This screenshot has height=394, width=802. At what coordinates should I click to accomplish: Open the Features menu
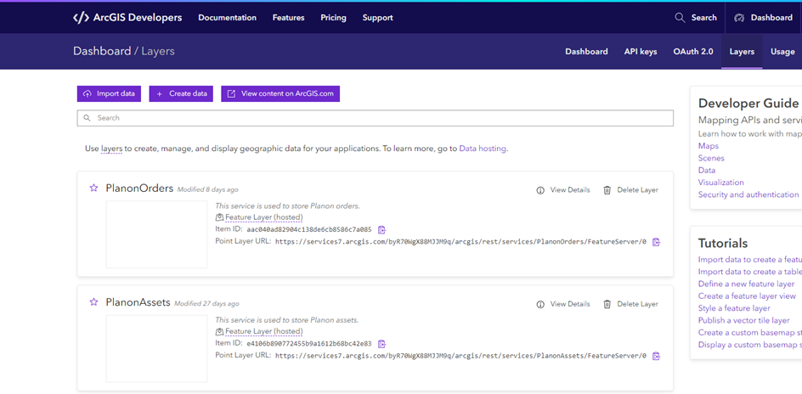click(289, 18)
